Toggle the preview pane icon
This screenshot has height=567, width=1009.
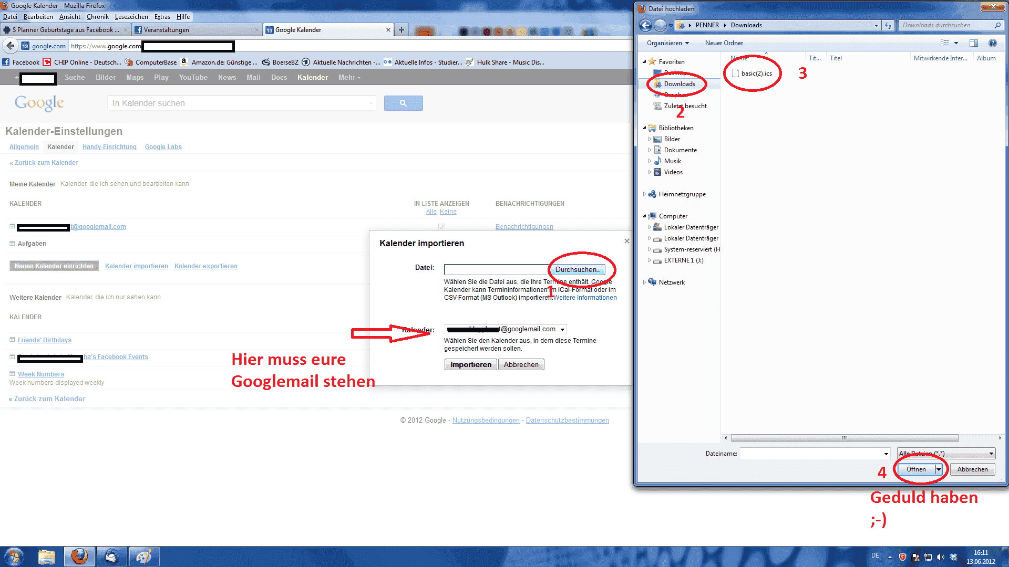click(x=974, y=43)
